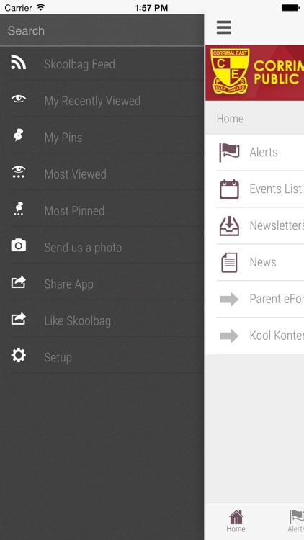Click the Search field
The image size is (304, 540).
pyautogui.click(x=102, y=31)
